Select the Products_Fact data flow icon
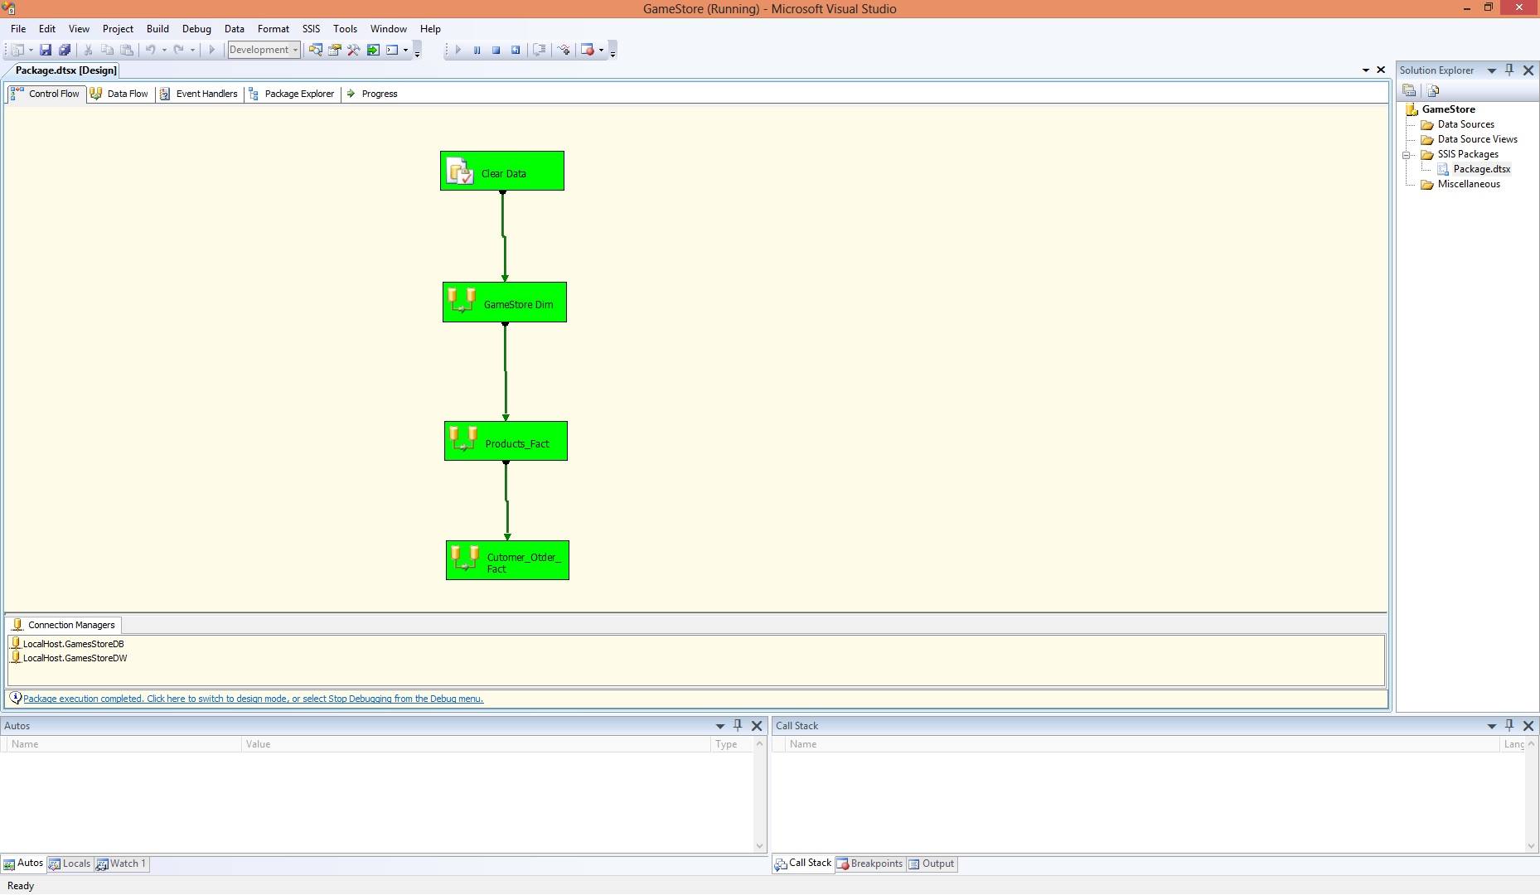Viewport: 1540px width, 895px height. tap(463, 439)
